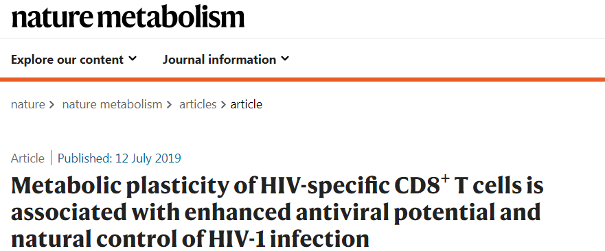Open the Explore our content menu
The width and height of the screenshot is (605, 251).
coord(73,60)
